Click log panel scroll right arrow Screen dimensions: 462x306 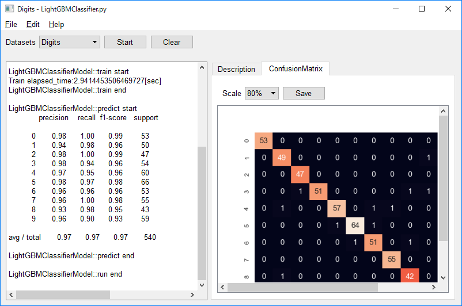[192, 294]
